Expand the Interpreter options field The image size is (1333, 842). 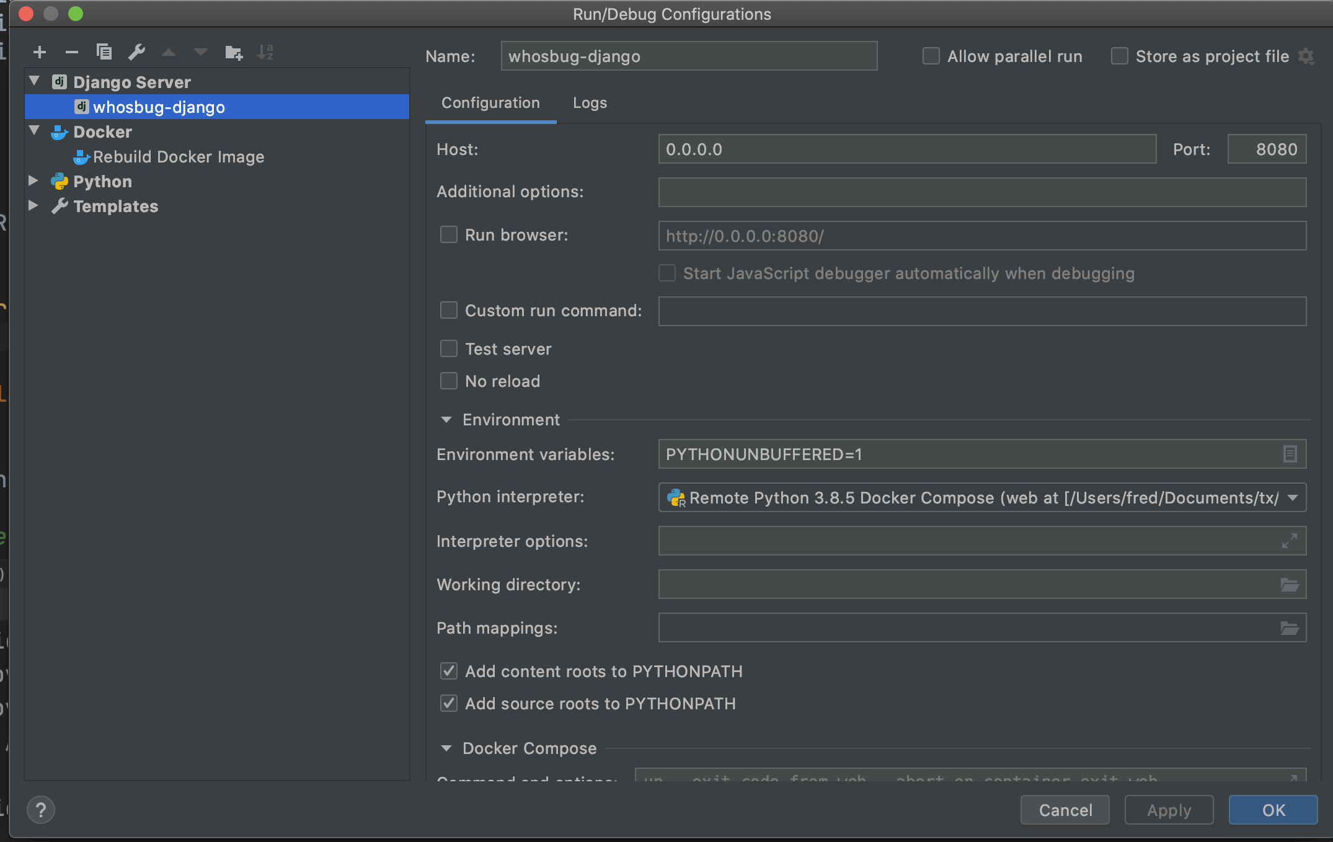(1290, 541)
